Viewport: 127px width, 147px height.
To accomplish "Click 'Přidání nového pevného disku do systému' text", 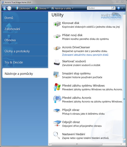I will click(85, 39).
